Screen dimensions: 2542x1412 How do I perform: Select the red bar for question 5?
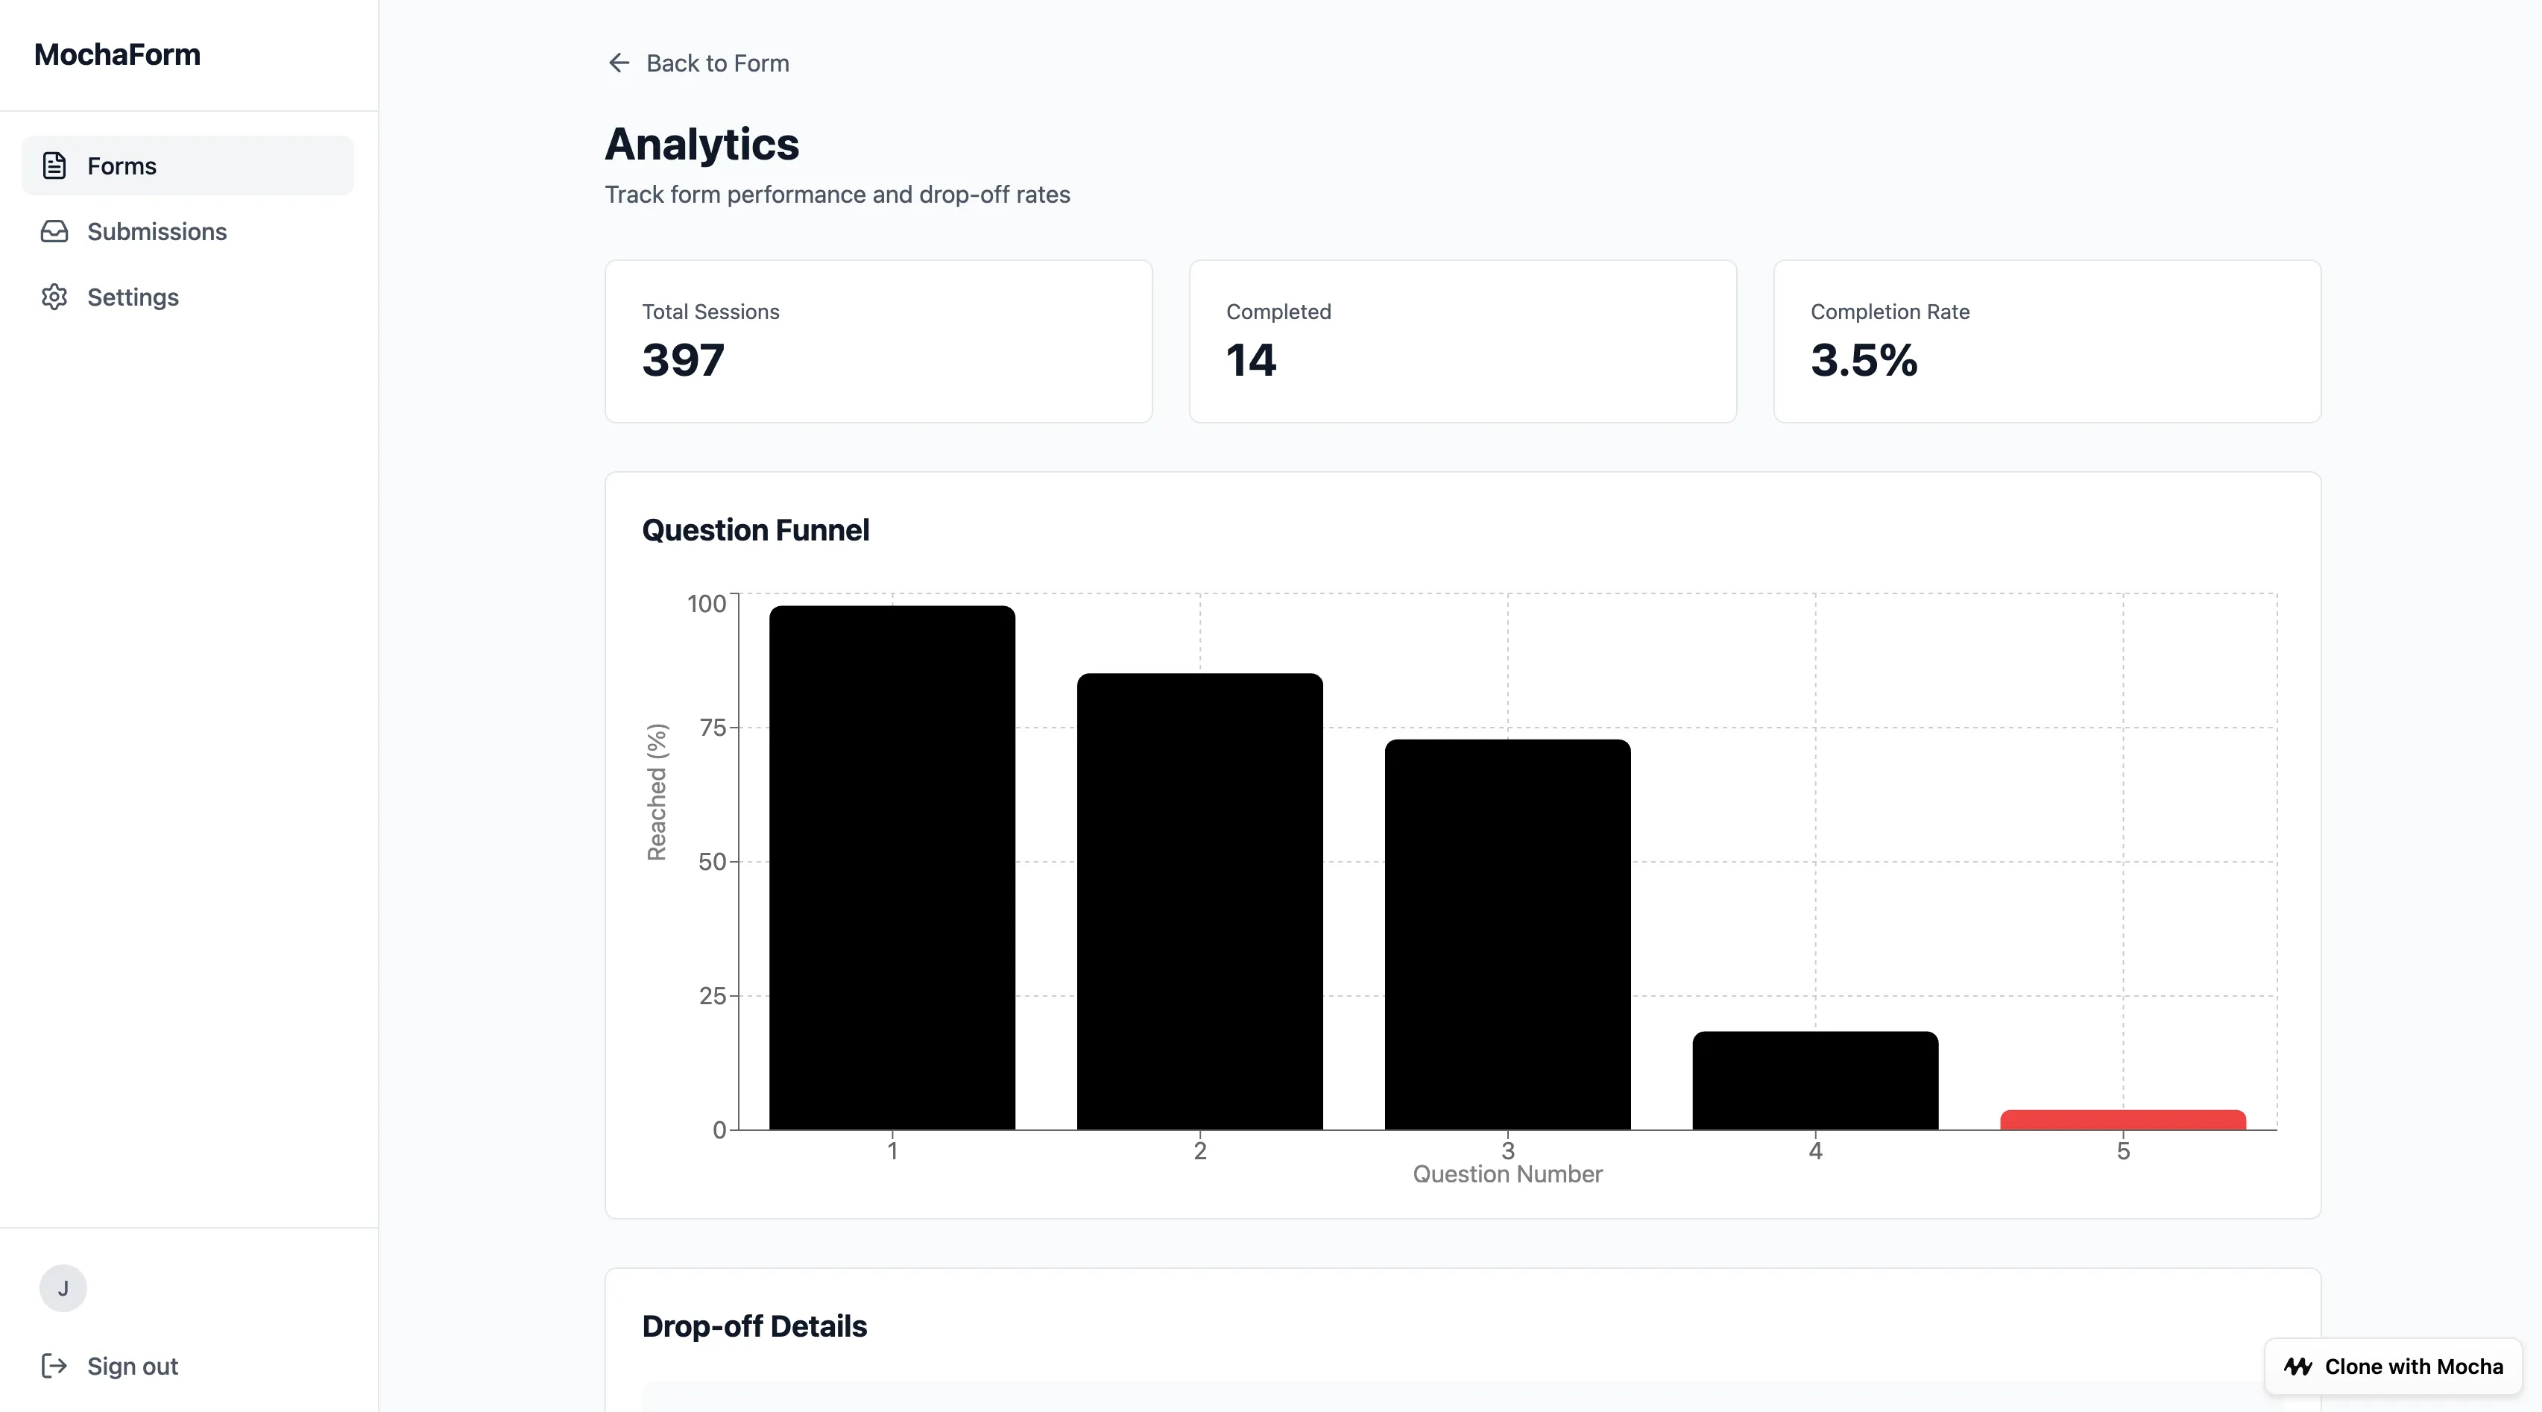pos(2122,1121)
